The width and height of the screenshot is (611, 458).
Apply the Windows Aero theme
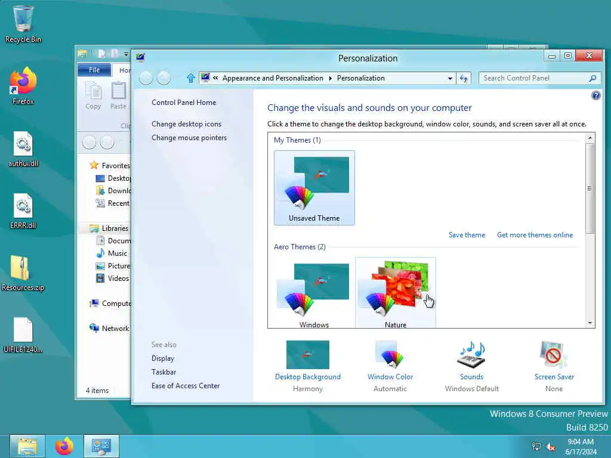tap(314, 293)
